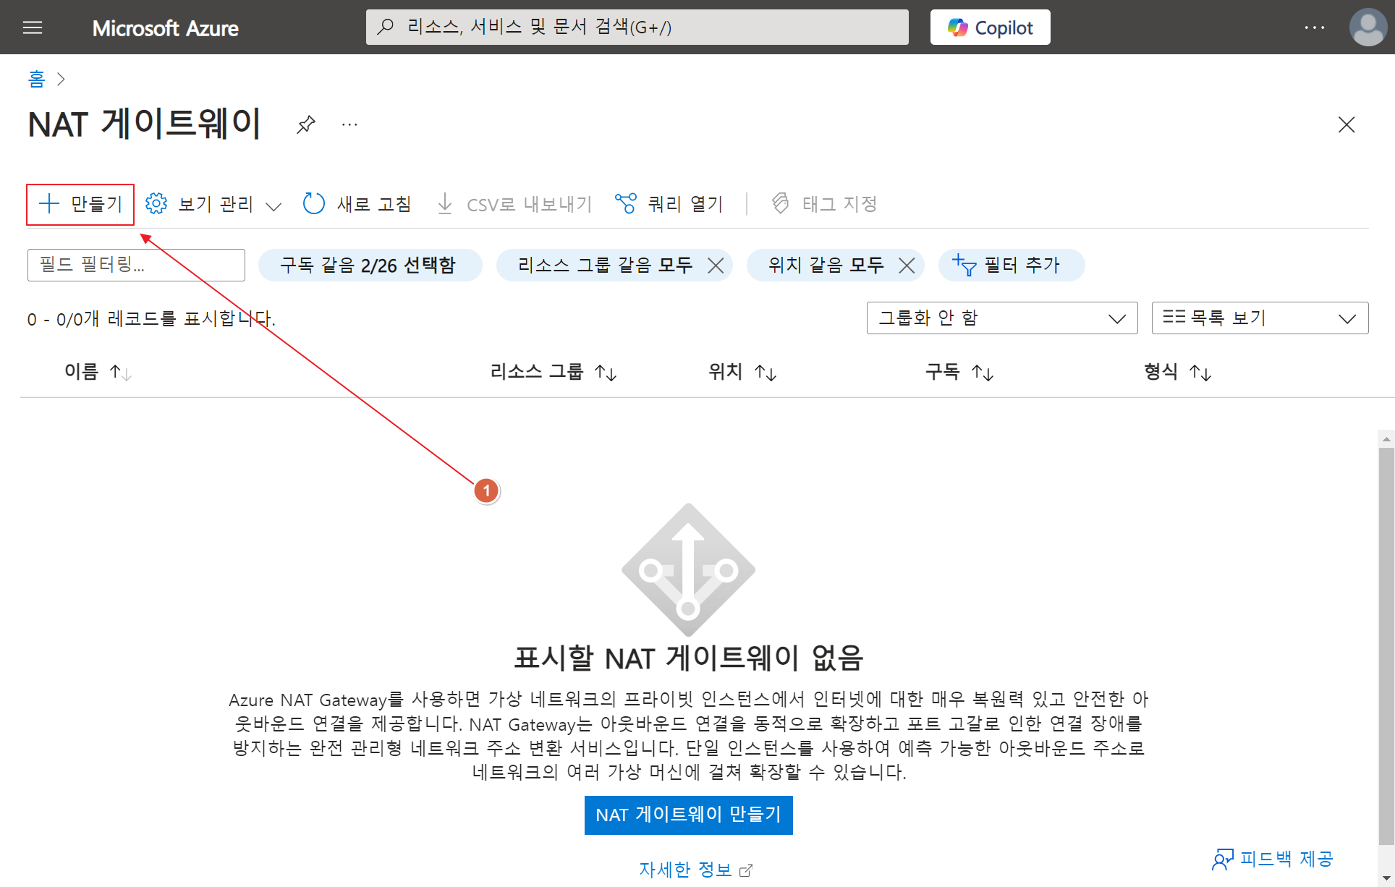Viewport: 1395px width, 887px height.
Task: Click the 필터 추가 add filter pill
Action: click(x=1011, y=265)
